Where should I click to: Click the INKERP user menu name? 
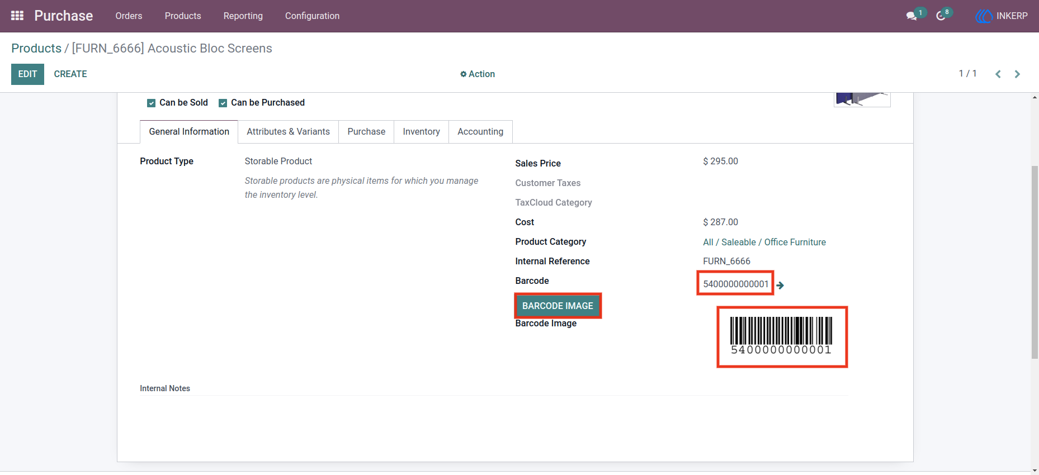click(x=1012, y=16)
